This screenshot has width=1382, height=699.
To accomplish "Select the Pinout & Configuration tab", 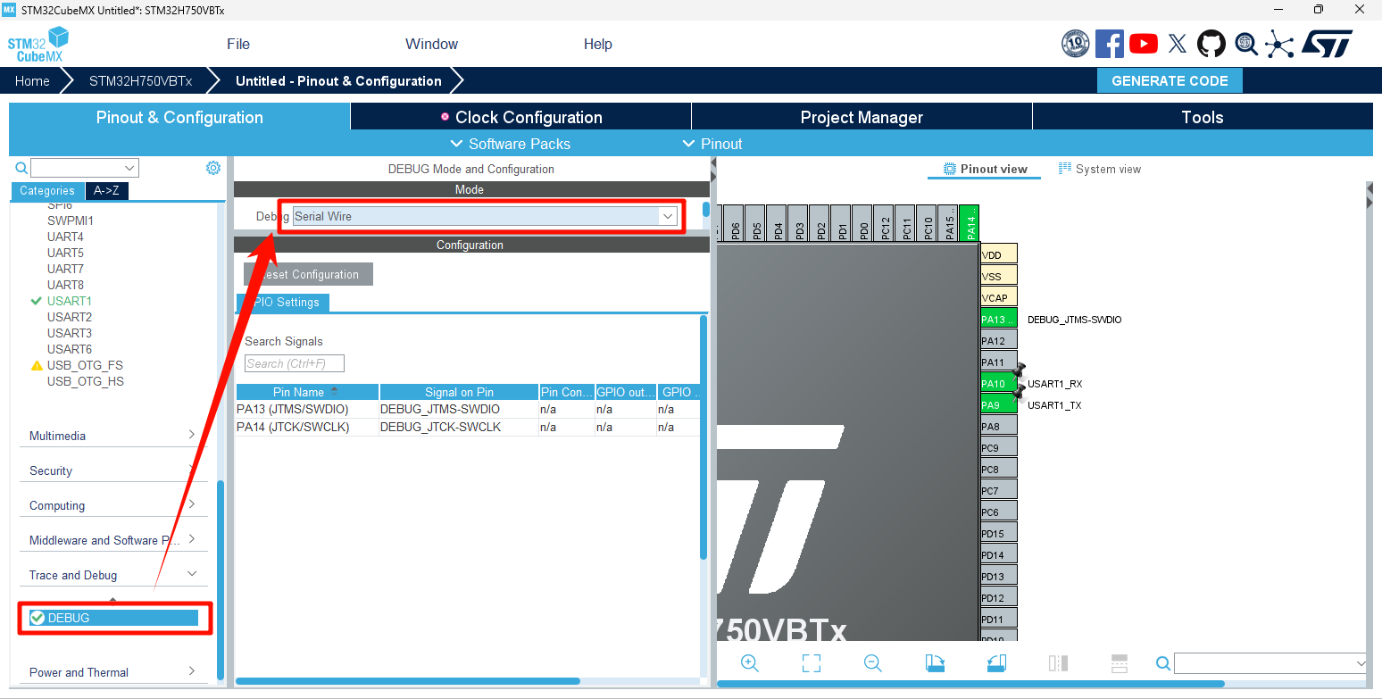I will click(179, 117).
